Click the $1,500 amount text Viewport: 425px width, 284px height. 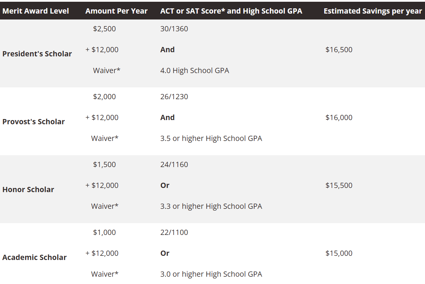105,164
